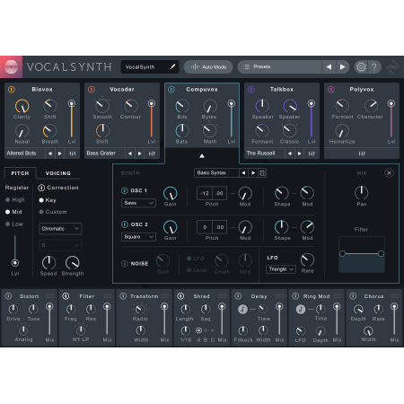Select next Biovox preset after Altered Bots

click(x=60, y=154)
